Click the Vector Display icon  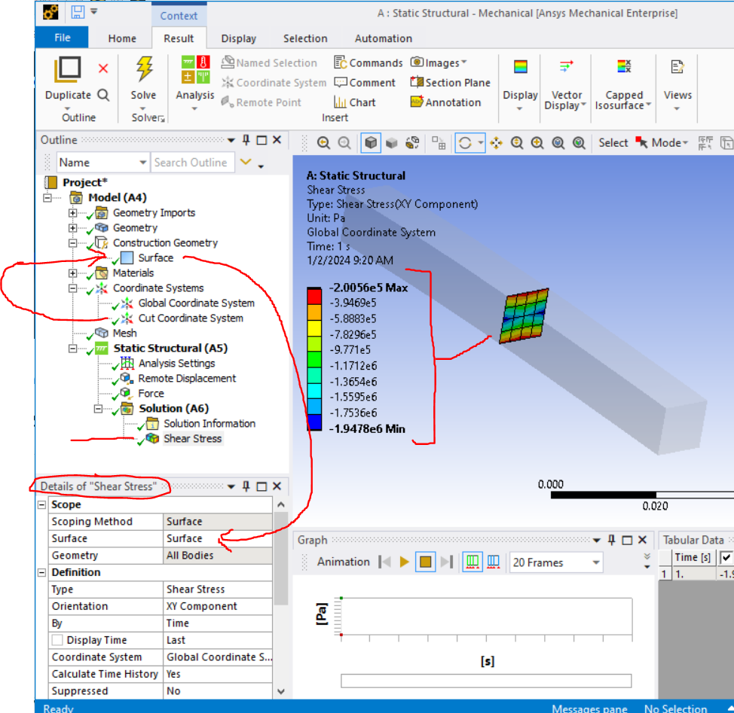pyautogui.click(x=566, y=68)
